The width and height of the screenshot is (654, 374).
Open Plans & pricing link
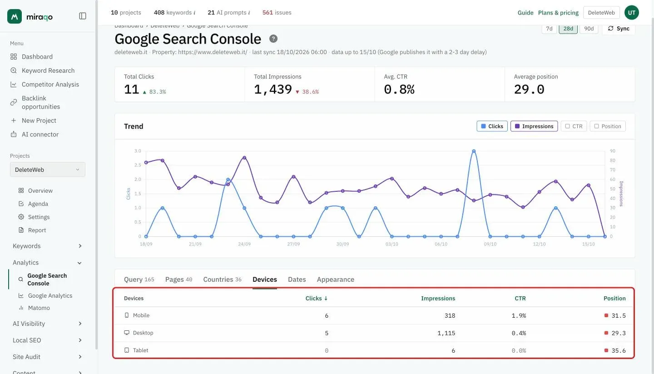[558, 13]
